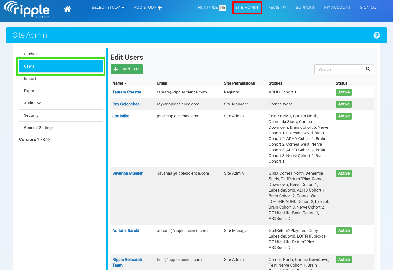Open Tamara Chester's user profile
The width and height of the screenshot is (393, 270).
[x=127, y=92]
